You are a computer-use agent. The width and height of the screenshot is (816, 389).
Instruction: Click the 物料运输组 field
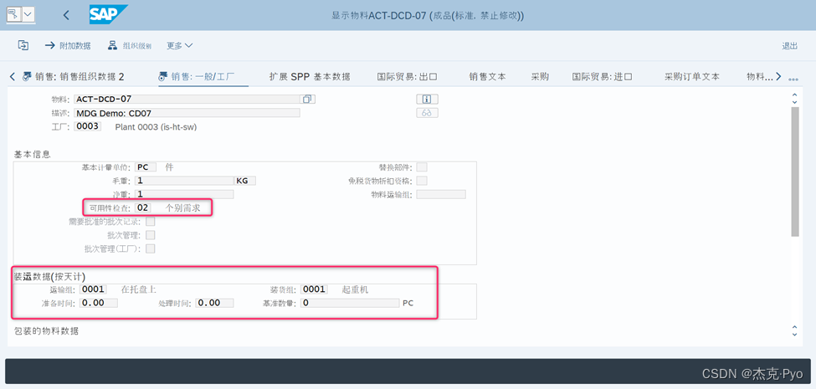pyautogui.click(x=441, y=194)
